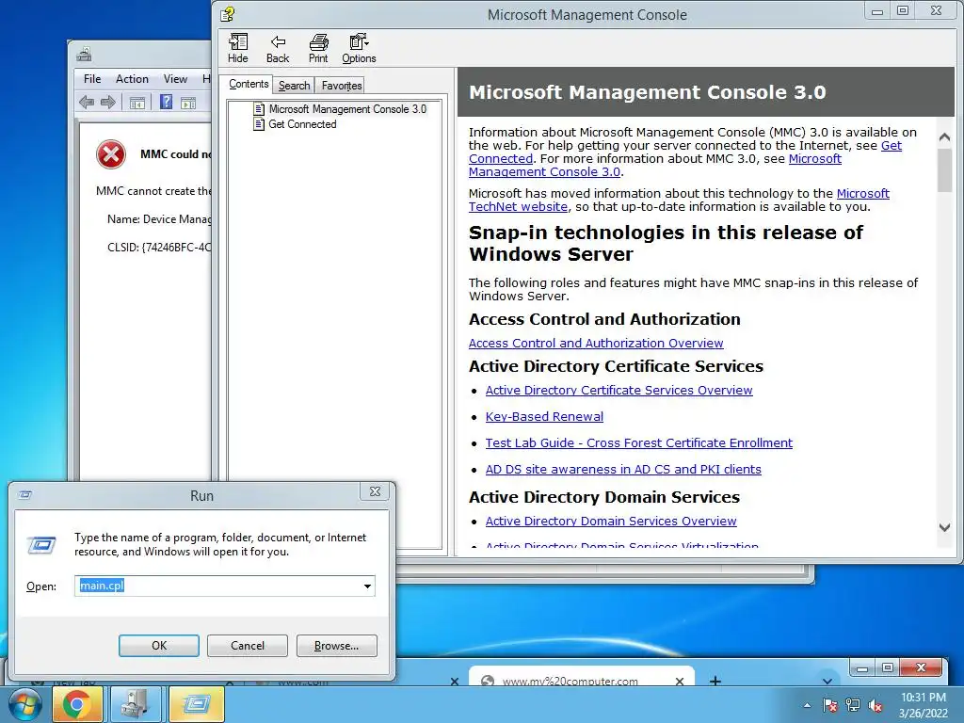Click the help content scroll down arrow

pyautogui.click(x=944, y=527)
